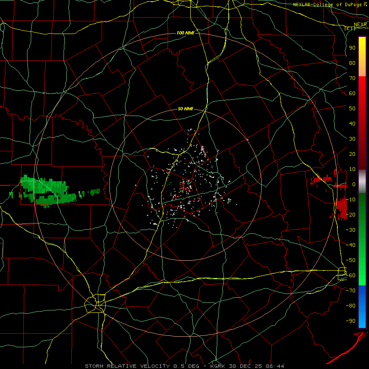
Task: Click the 90 scale label
Action: (352, 48)
